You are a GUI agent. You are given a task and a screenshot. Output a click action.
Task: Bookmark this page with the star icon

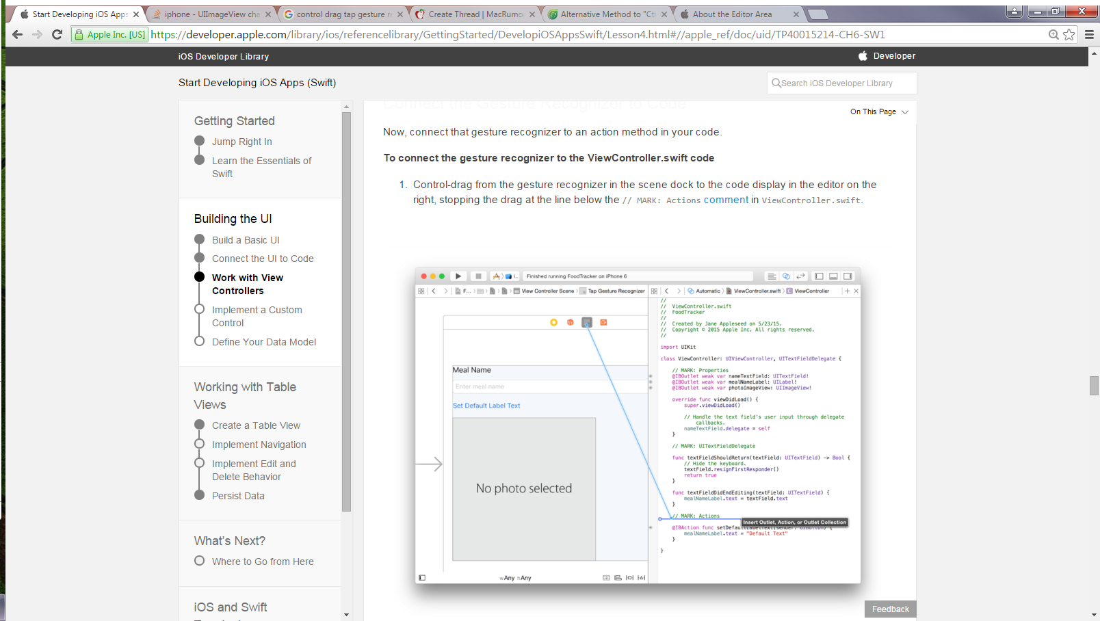[x=1069, y=35]
